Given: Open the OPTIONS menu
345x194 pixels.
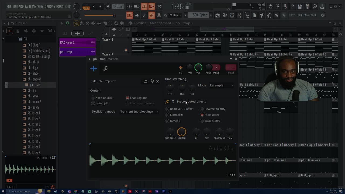Looking at the screenshot, I should 50,6.
